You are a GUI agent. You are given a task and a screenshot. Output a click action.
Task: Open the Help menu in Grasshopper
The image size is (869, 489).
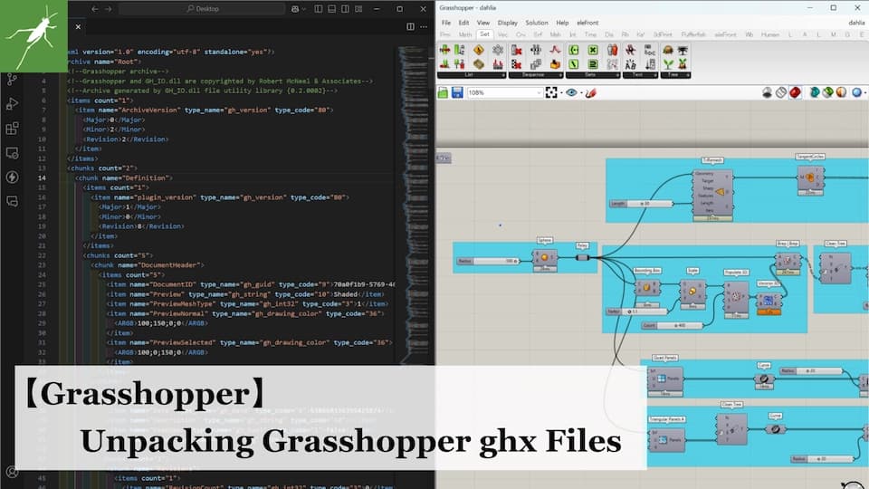tap(562, 23)
